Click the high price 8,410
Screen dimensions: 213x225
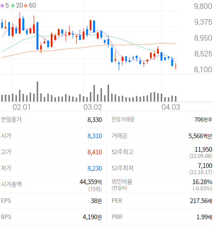(x=95, y=152)
